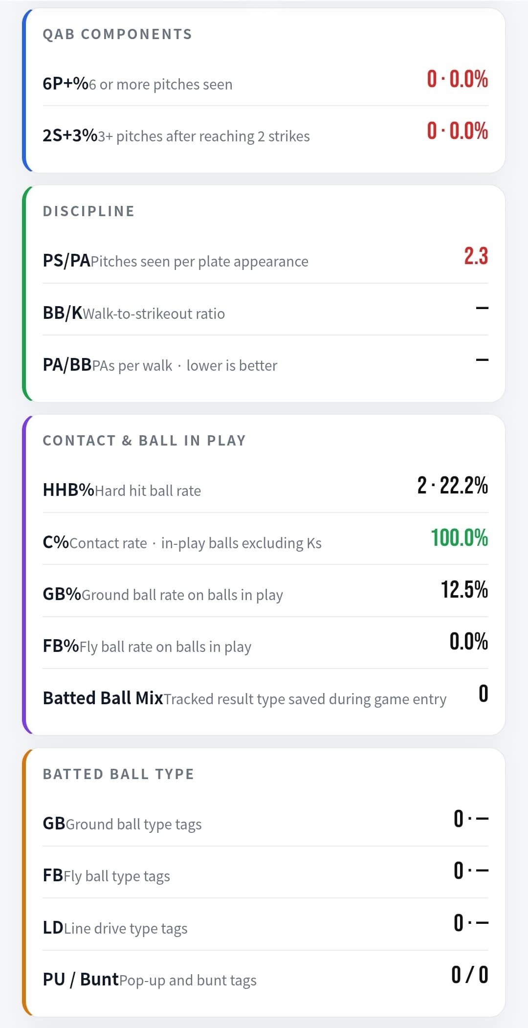Screen dimensions: 528x1028
Task: Select the BB/K walk-to-strikeout row
Action: 264,313
